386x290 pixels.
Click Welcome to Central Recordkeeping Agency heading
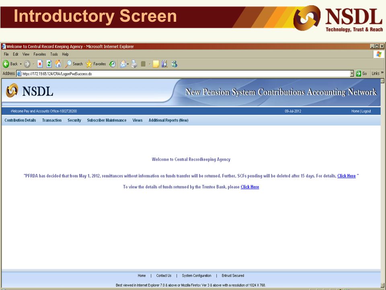(191, 159)
